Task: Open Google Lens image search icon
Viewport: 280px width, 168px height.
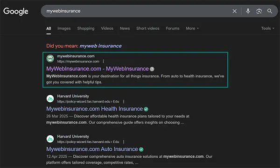Action: click(x=259, y=11)
